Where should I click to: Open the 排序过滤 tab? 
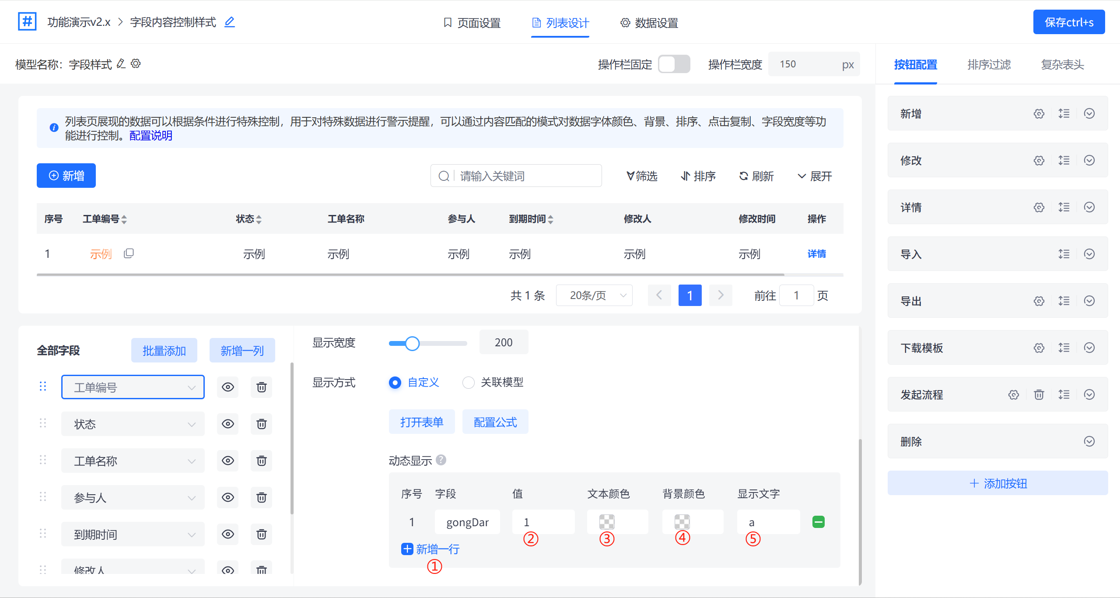[x=989, y=65]
